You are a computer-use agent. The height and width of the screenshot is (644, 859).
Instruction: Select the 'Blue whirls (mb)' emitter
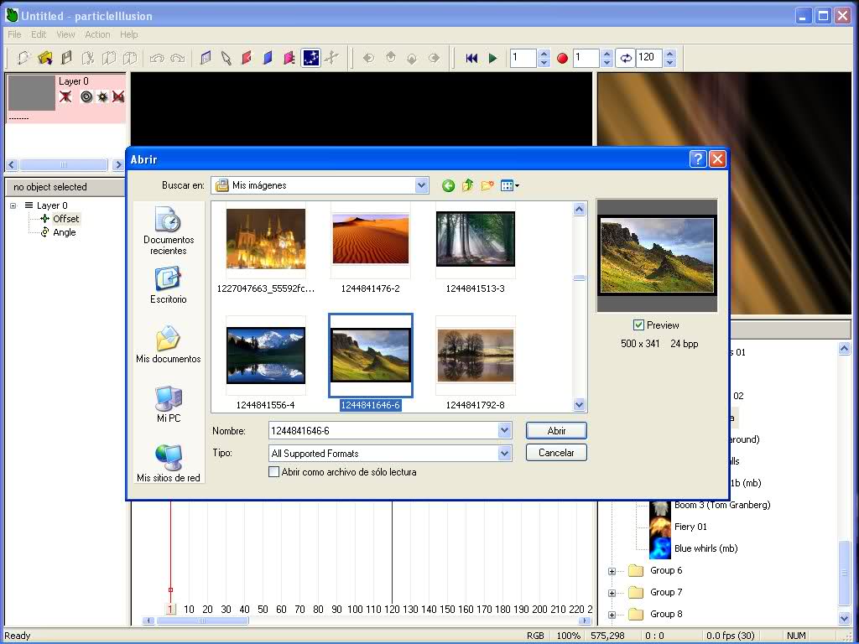[x=705, y=548]
